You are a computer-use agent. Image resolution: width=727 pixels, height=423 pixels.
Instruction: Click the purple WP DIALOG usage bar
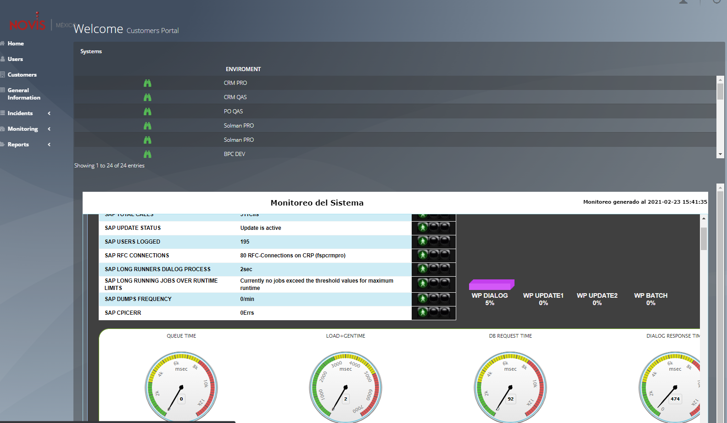491,285
